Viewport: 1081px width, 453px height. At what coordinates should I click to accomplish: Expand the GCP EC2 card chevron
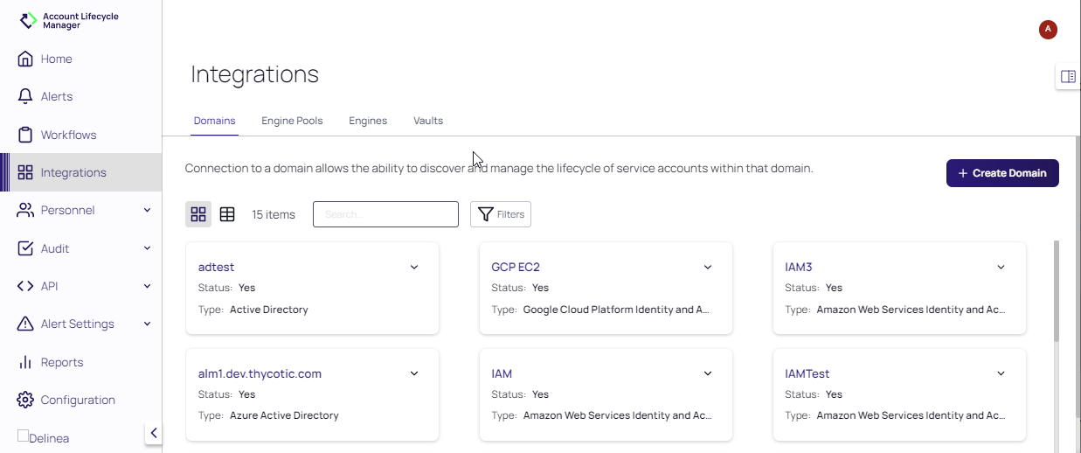(x=708, y=268)
